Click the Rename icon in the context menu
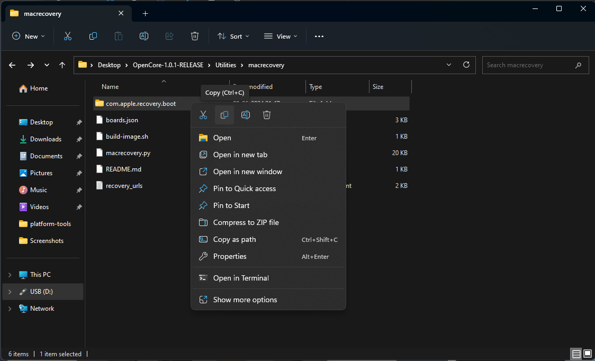Image resolution: width=595 pixels, height=361 pixels. pos(245,115)
